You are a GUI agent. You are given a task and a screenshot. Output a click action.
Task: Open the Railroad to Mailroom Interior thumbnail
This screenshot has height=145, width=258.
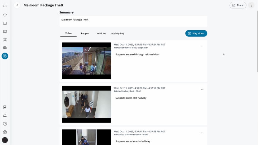87,137
